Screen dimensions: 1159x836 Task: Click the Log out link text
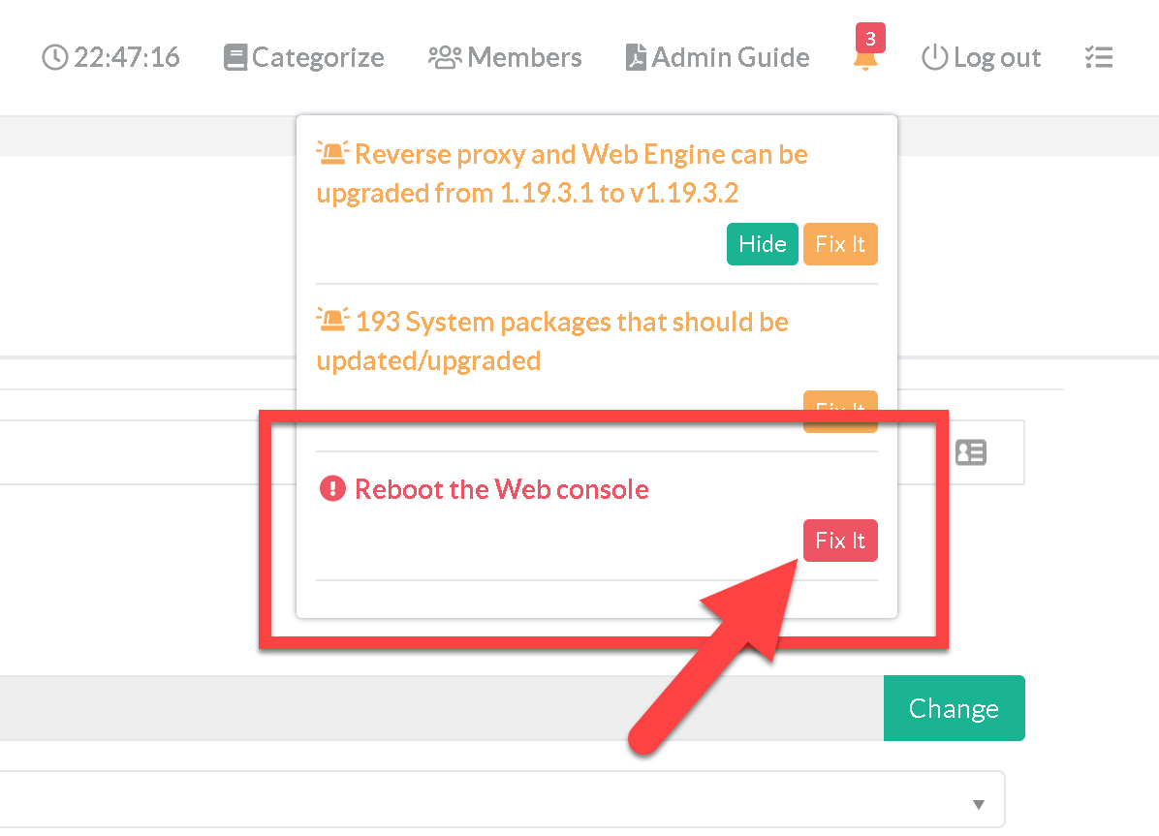coord(997,58)
